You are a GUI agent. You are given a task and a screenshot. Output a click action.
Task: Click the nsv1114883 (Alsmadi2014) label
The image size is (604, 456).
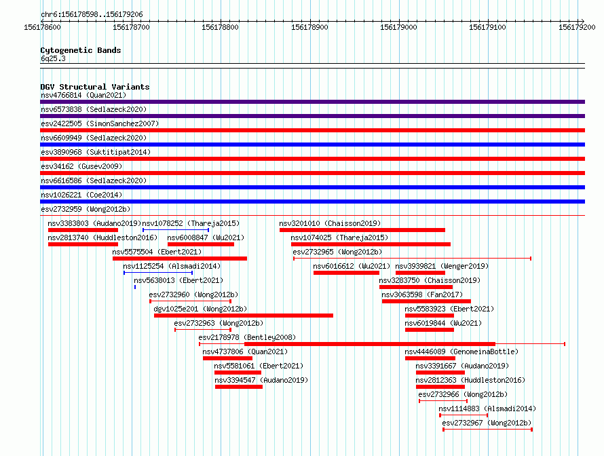[x=487, y=408]
